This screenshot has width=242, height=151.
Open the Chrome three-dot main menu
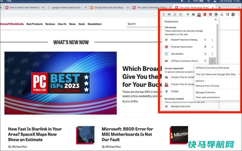point(239,14)
